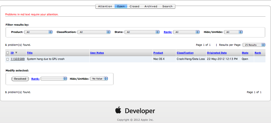The image size is (271, 123).
Task: Open Rank dropdown under Modify selected
Action: tap(54, 79)
